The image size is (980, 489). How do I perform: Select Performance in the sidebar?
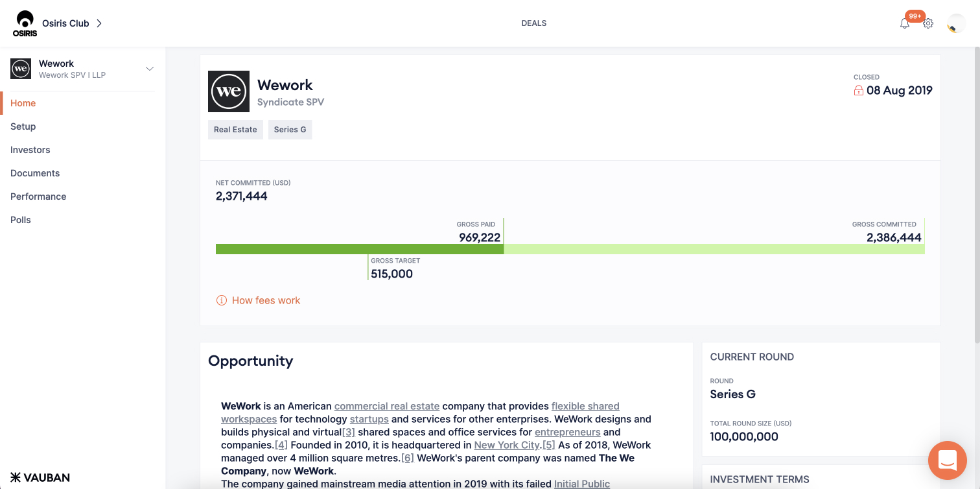tap(38, 197)
